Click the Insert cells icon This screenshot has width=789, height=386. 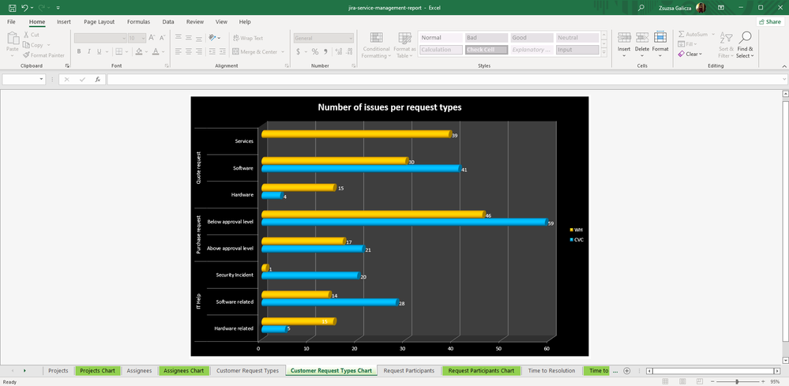[x=624, y=38]
